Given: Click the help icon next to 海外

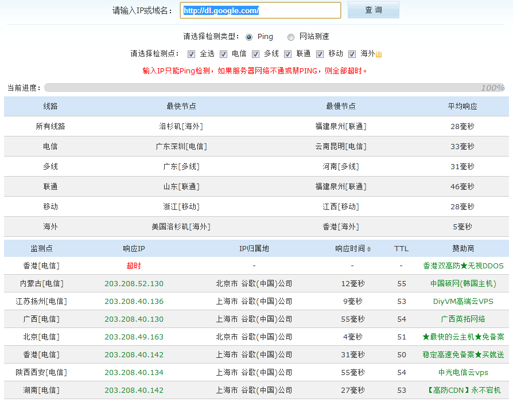Looking at the screenshot, I should tap(379, 54).
